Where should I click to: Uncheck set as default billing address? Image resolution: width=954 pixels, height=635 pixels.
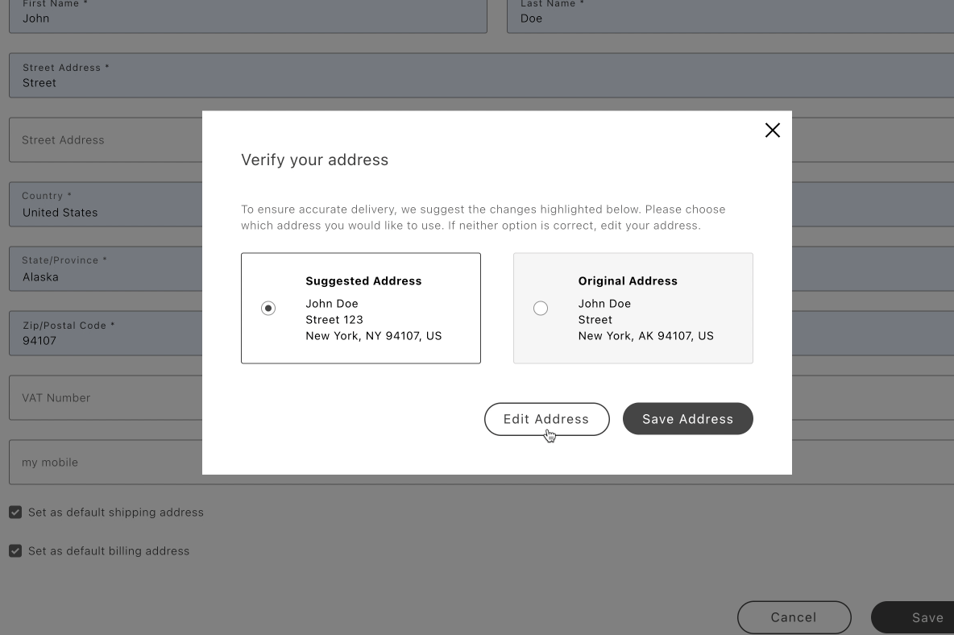15,550
